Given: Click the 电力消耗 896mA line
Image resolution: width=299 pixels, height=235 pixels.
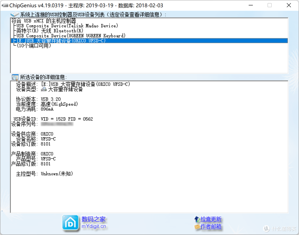Looking at the screenshot, I should coord(35,109).
